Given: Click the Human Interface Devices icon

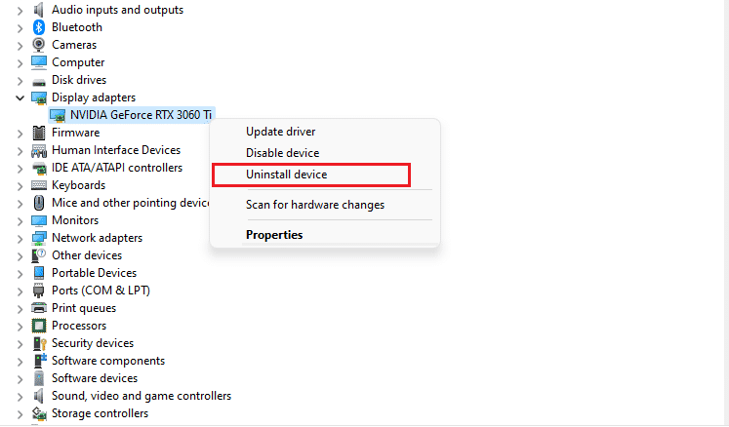Looking at the screenshot, I should click(39, 150).
